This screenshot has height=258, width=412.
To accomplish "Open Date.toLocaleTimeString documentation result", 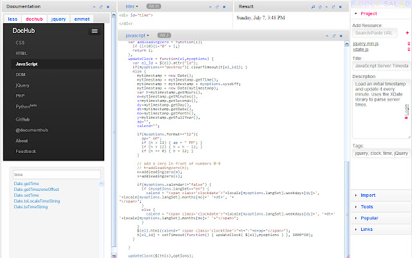I will (x=37, y=201).
